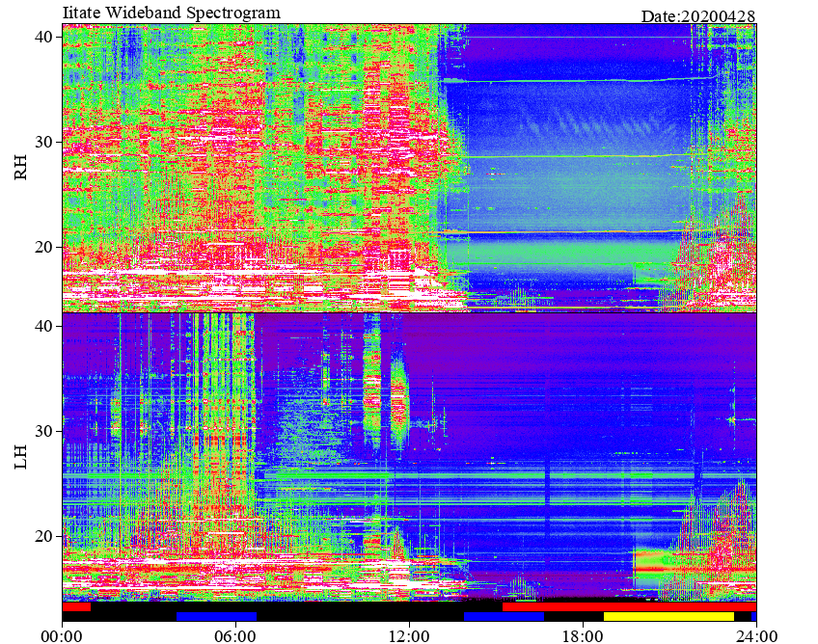Viewport: 818px width, 644px height.
Task: Click the 06:00 time axis label
Action: pos(235,636)
